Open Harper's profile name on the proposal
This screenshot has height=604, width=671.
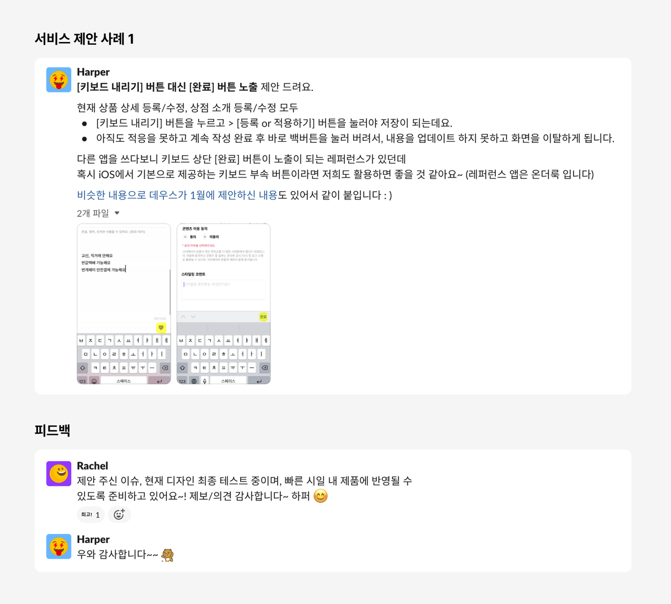[93, 72]
